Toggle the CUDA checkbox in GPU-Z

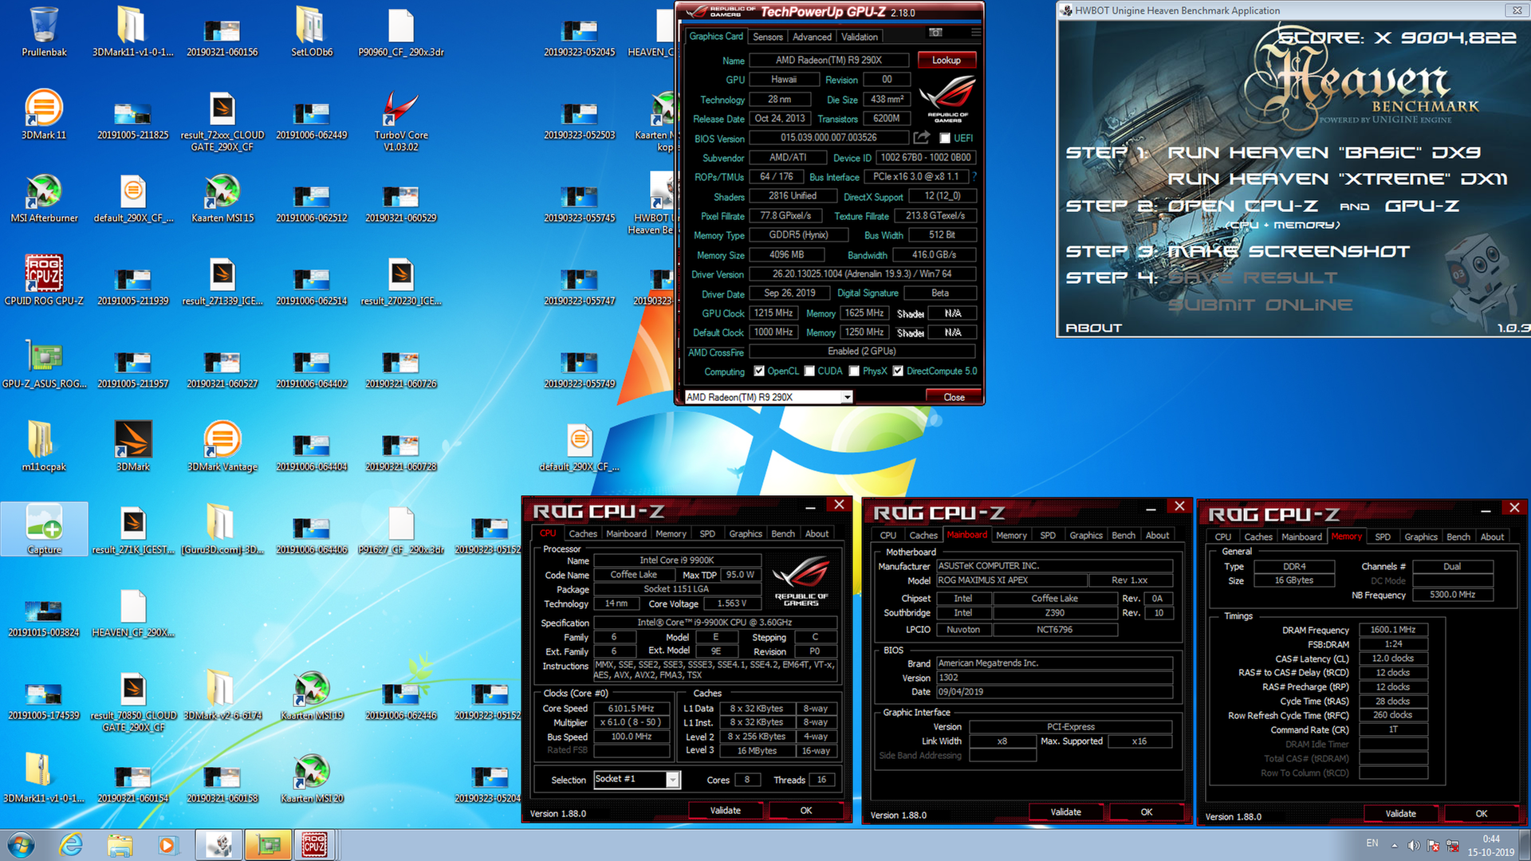809,371
